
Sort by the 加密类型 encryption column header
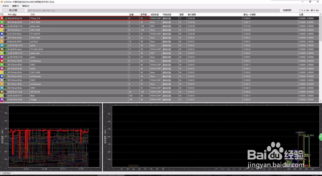pyautogui.click(x=156, y=15)
